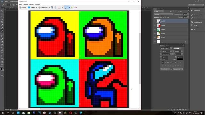Toggle visibility of the Фон background layer
Viewport: 205px width, 115px height.
[155, 42]
